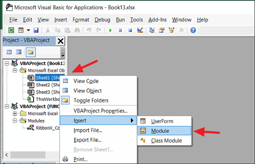Toggle Folders button in Project panel
The height and width of the screenshot is (164, 255).
point(31,52)
